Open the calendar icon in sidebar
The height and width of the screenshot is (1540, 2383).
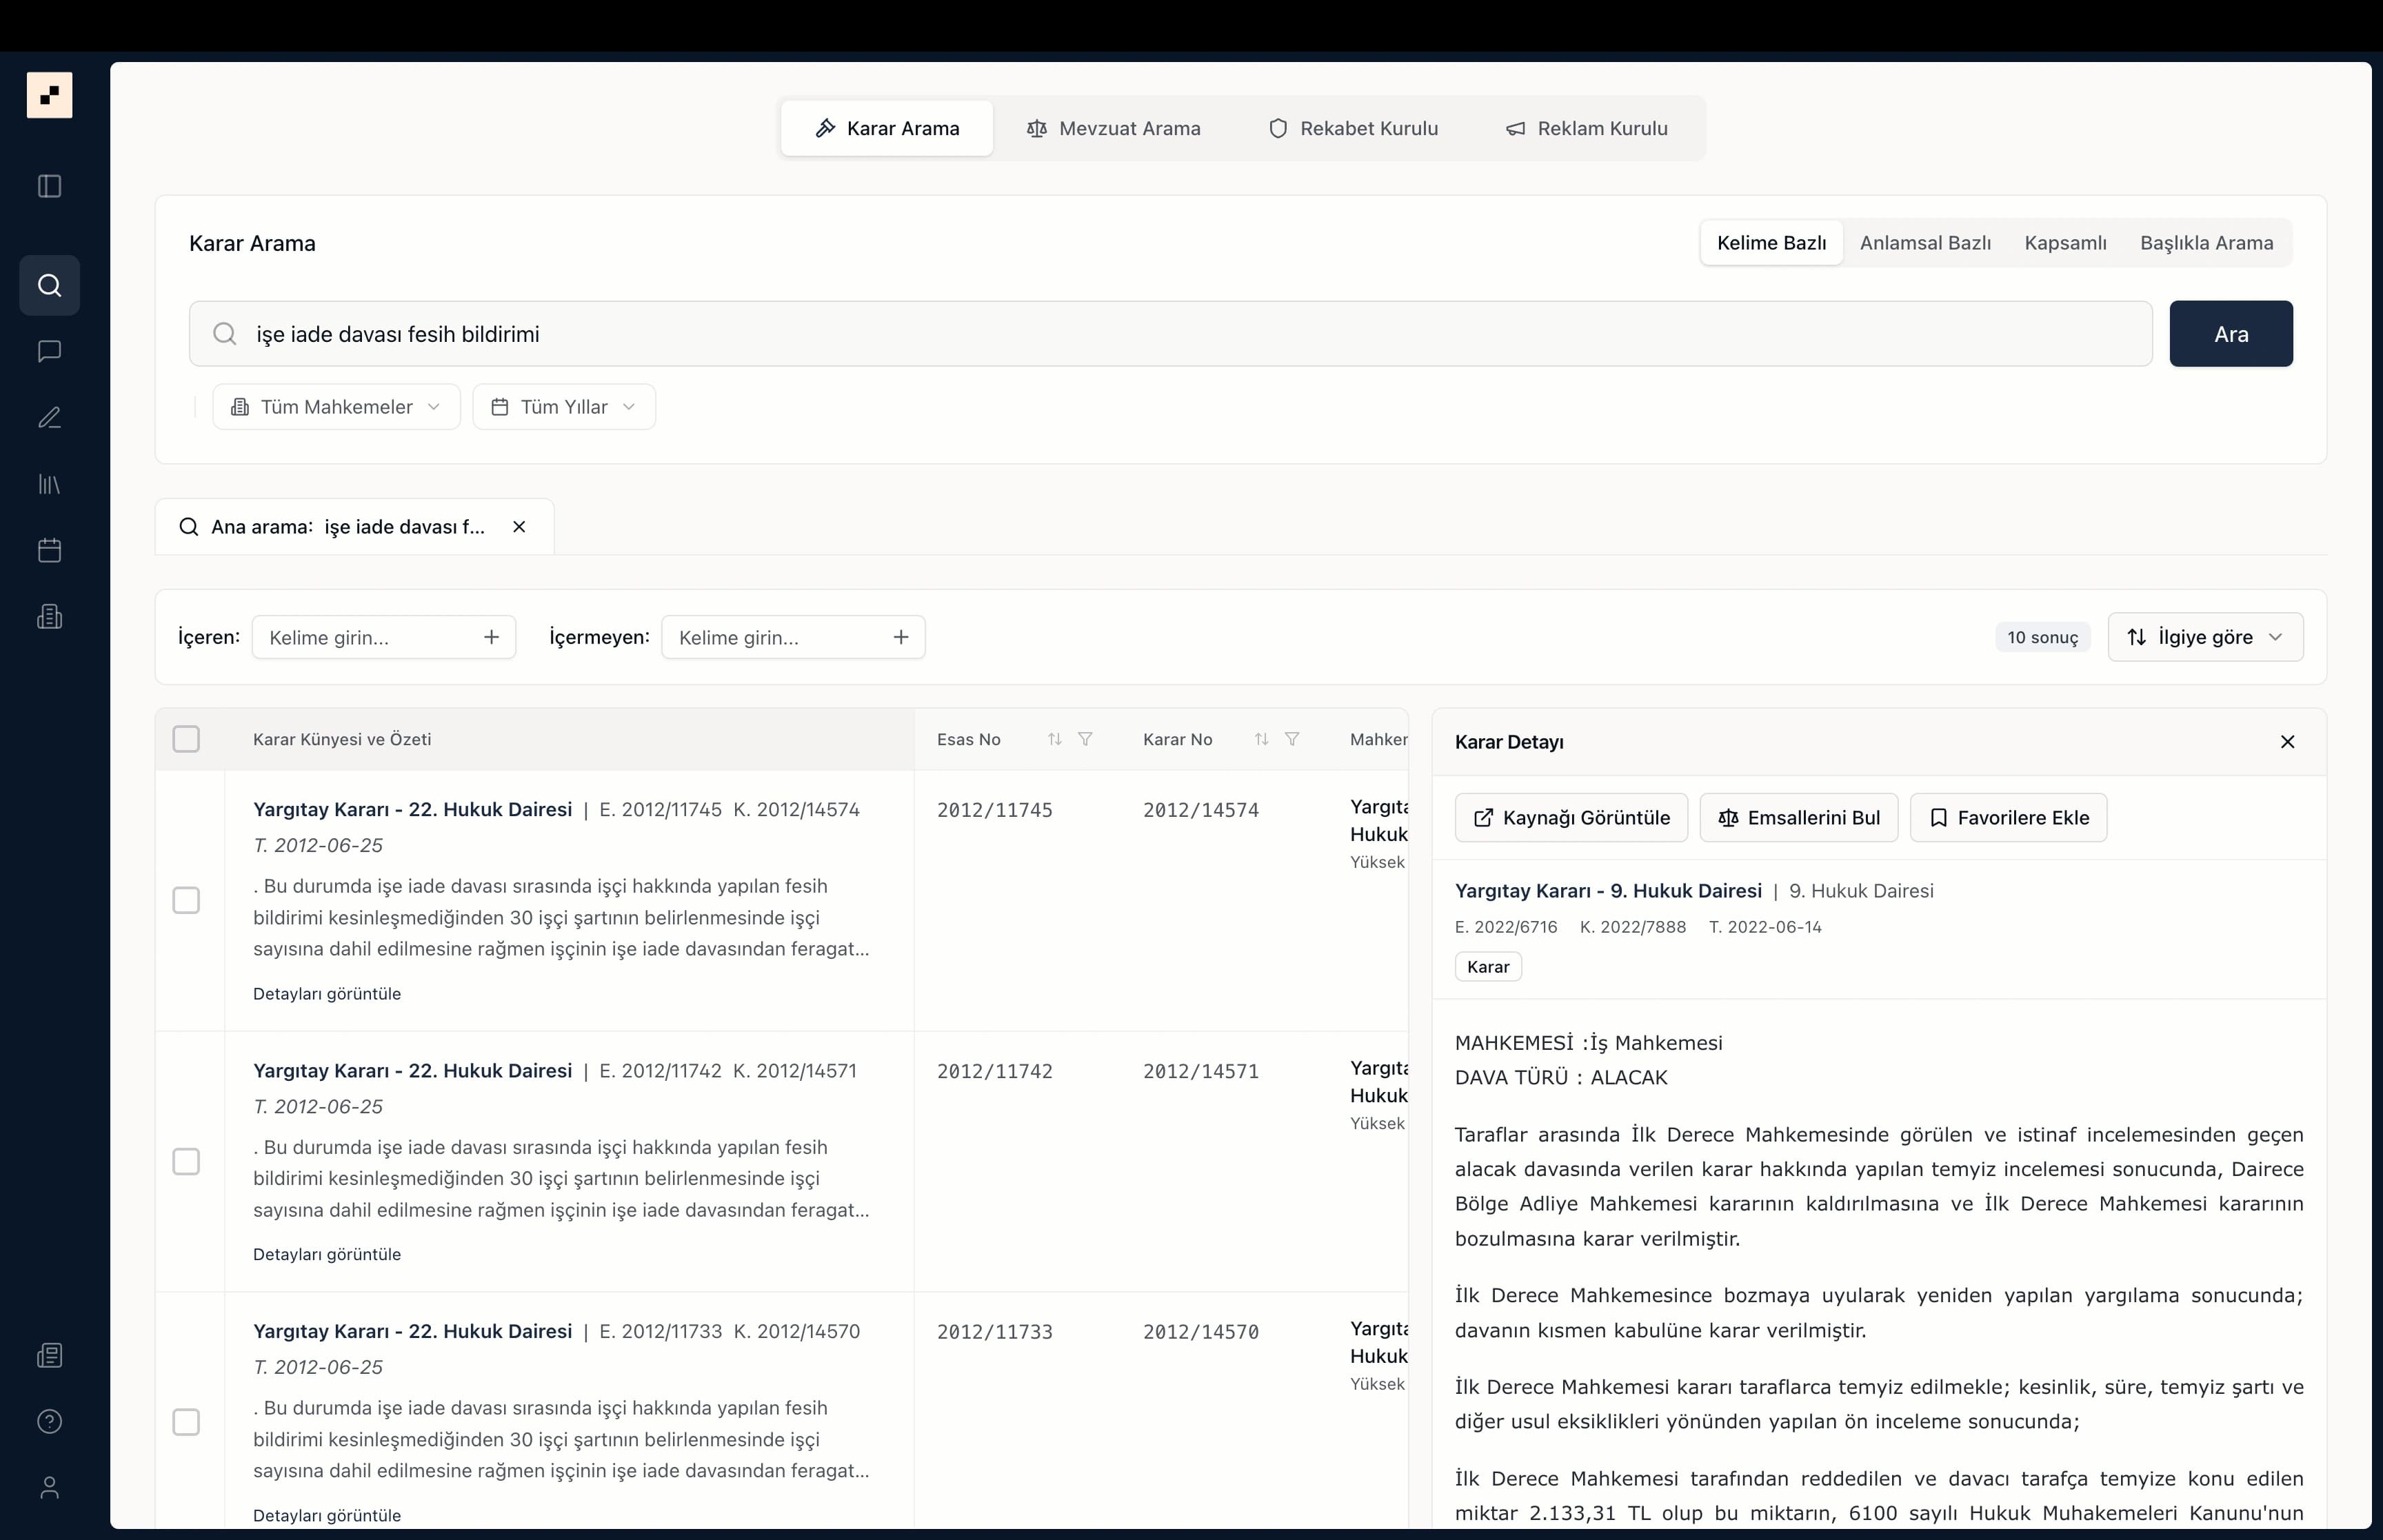(49, 550)
